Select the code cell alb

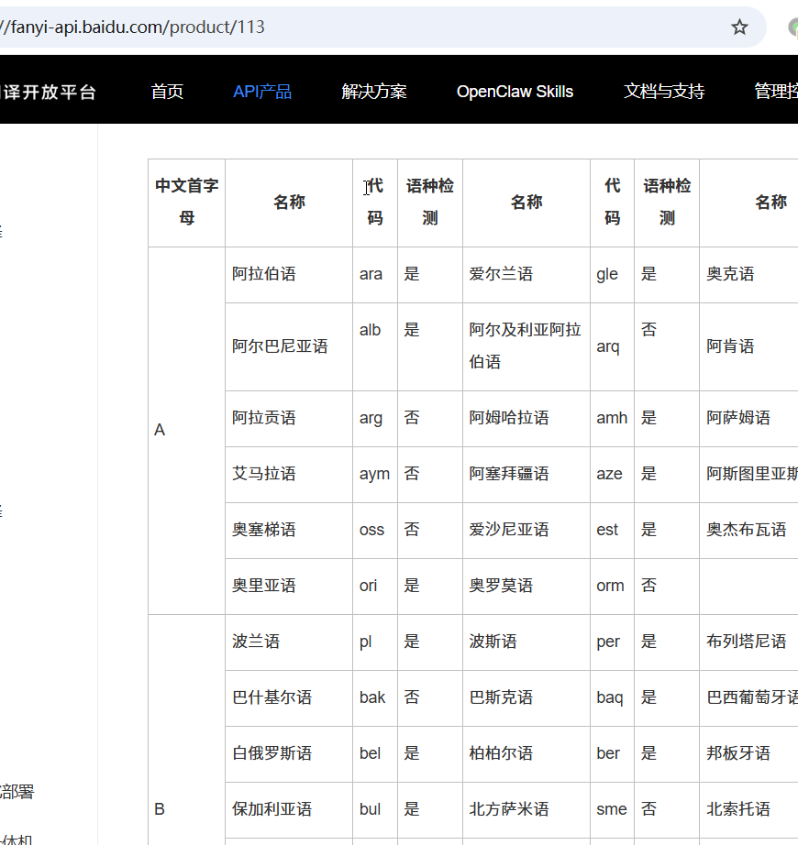[375, 346]
